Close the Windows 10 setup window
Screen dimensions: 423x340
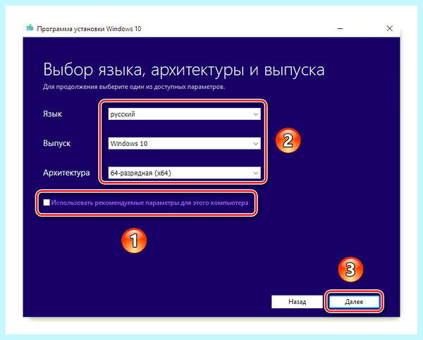pos(389,28)
